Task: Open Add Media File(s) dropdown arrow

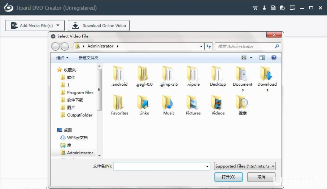Action: coord(58,25)
